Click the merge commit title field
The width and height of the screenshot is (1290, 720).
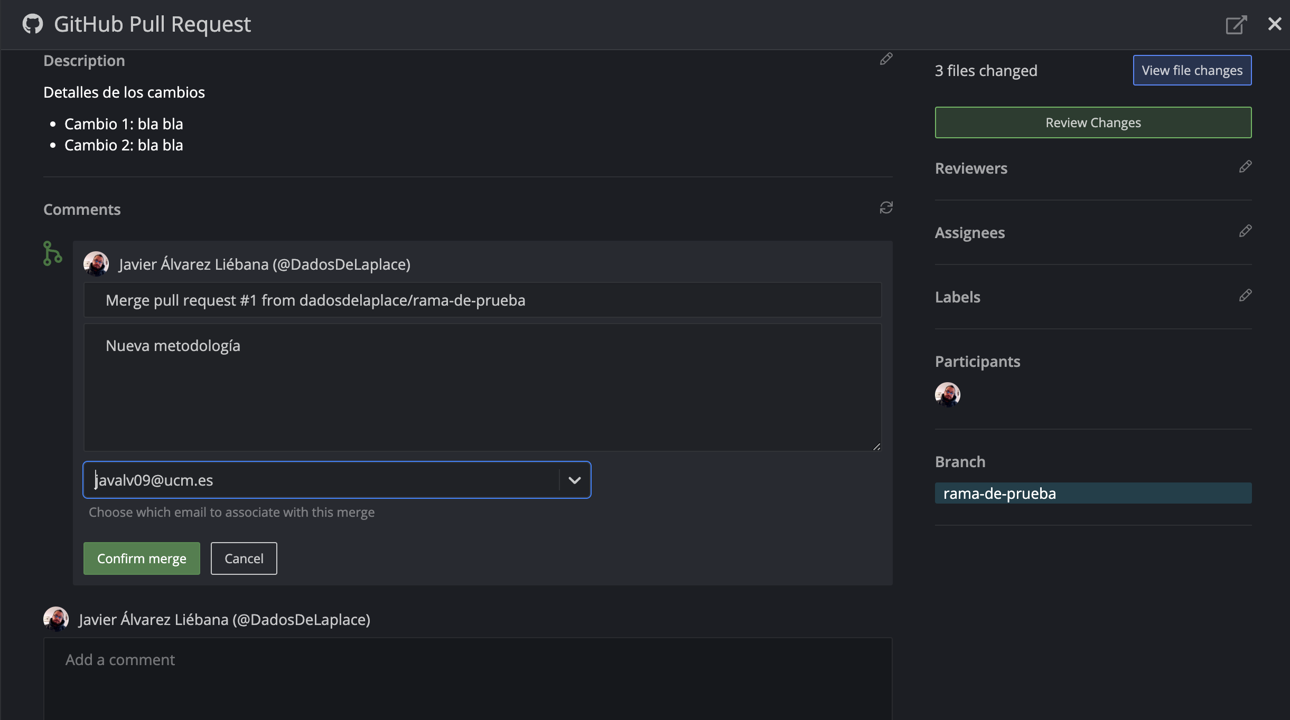point(482,300)
